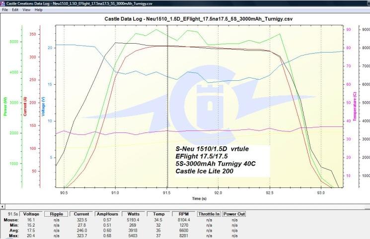Viewport: 370px width, 239px height.
Task: Click the Time (s) axis label
Action: pyautogui.click(x=199, y=198)
